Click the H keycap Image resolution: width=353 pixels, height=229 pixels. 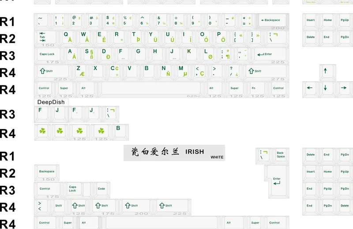tap(158, 55)
